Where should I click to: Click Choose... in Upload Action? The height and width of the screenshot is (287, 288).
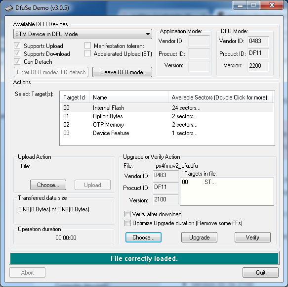point(48,185)
